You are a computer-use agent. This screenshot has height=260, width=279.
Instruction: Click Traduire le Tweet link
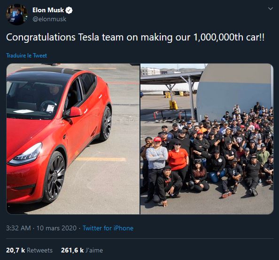coord(26,56)
